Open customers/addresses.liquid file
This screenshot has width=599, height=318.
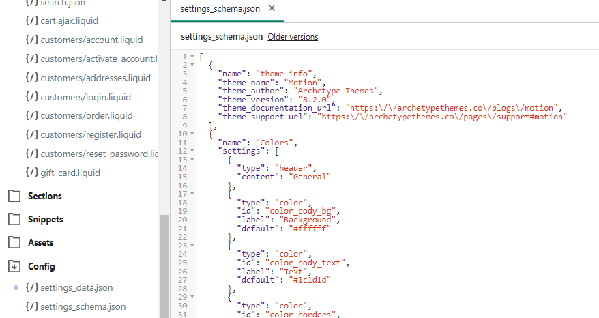point(96,78)
